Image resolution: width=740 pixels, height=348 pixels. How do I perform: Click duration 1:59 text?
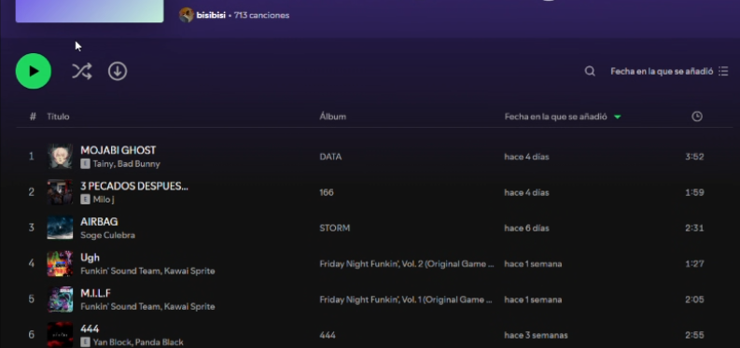pos(694,192)
